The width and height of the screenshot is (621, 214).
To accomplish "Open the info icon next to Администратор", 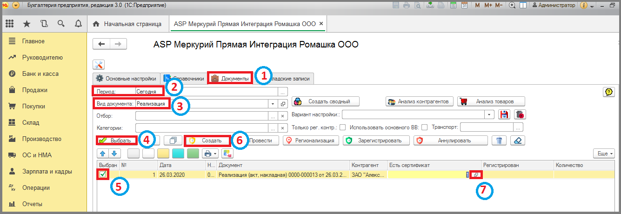I will tap(584, 6).
